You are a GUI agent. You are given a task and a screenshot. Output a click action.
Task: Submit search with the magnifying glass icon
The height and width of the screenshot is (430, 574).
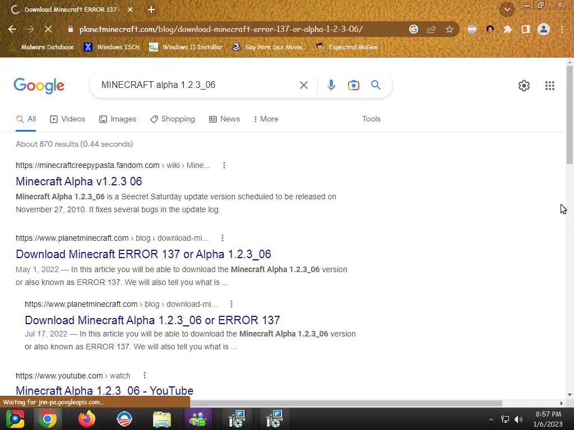pos(376,85)
